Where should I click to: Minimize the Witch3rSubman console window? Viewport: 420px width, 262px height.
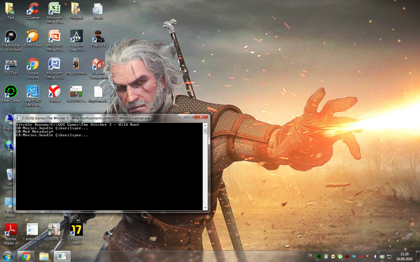pyautogui.click(x=182, y=117)
